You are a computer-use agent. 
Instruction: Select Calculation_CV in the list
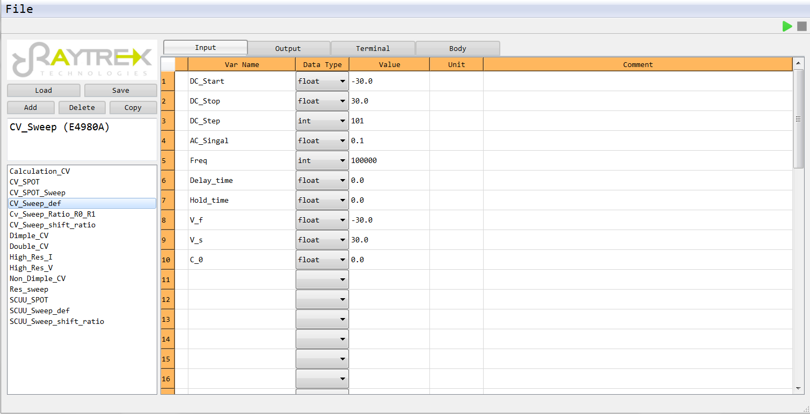[x=82, y=171]
